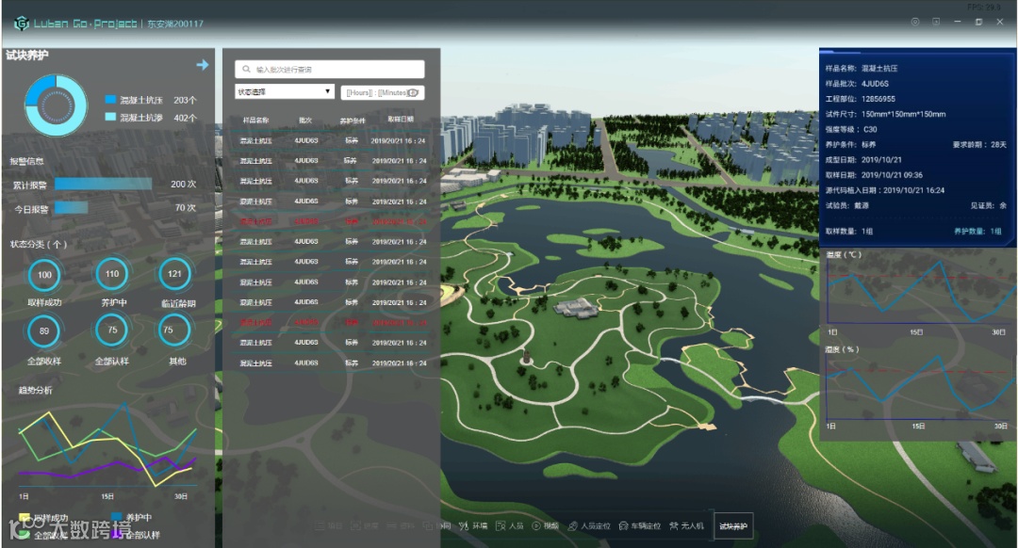The height and width of the screenshot is (548, 1018).
Task: Select the 全部认样 status circle
Action: (x=112, y=330)
